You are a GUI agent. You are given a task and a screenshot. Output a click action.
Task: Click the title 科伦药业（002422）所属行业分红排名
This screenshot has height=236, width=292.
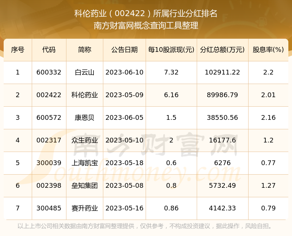tap(146, 14)
